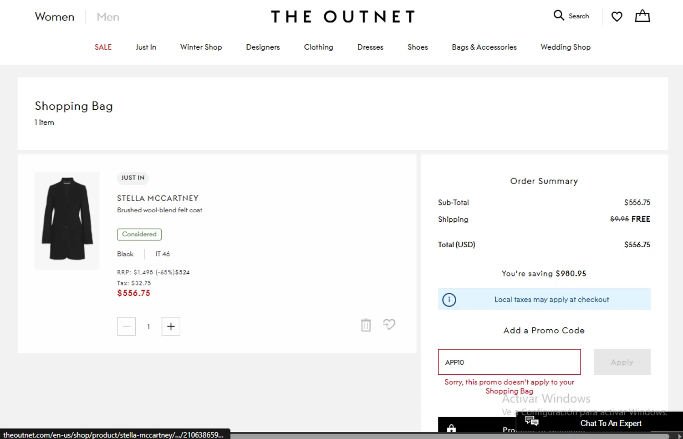Click the RRP: $1,495 price line

[153, 272]
